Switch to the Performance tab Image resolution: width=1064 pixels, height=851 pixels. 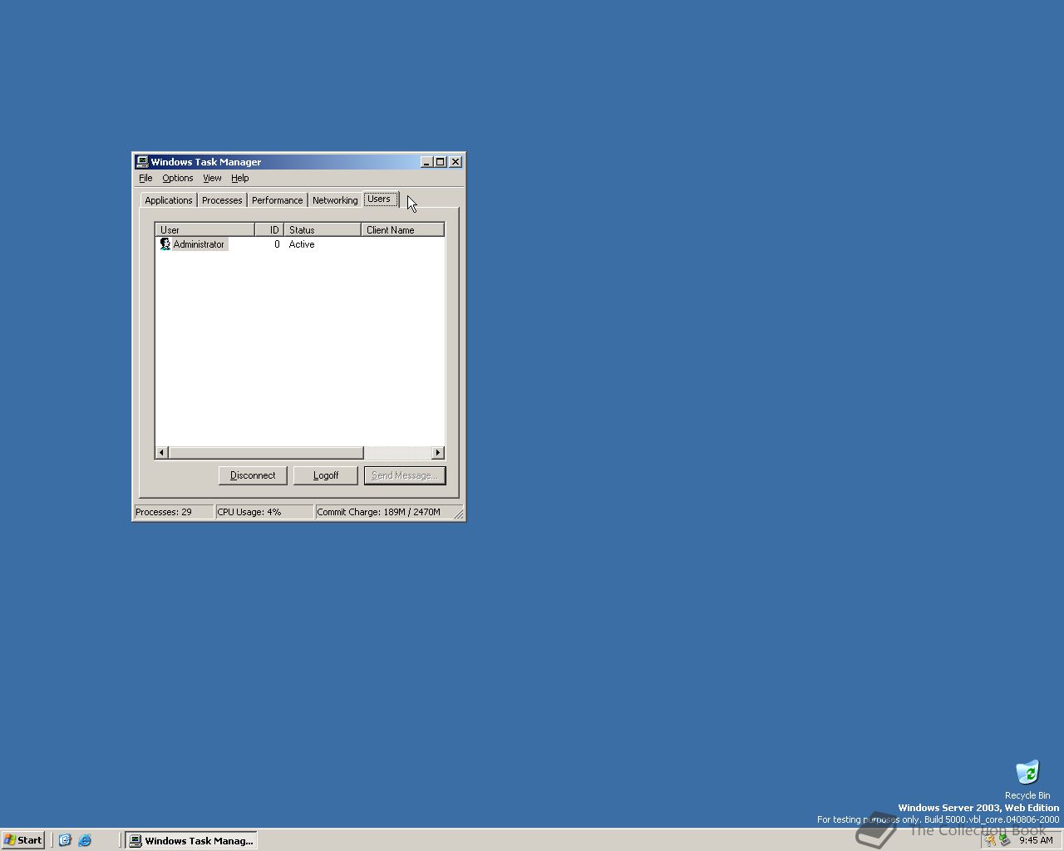[x=277, y=200]
